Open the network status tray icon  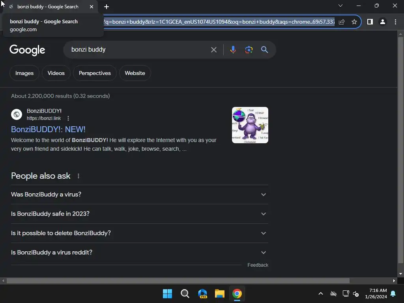(346, 294)
